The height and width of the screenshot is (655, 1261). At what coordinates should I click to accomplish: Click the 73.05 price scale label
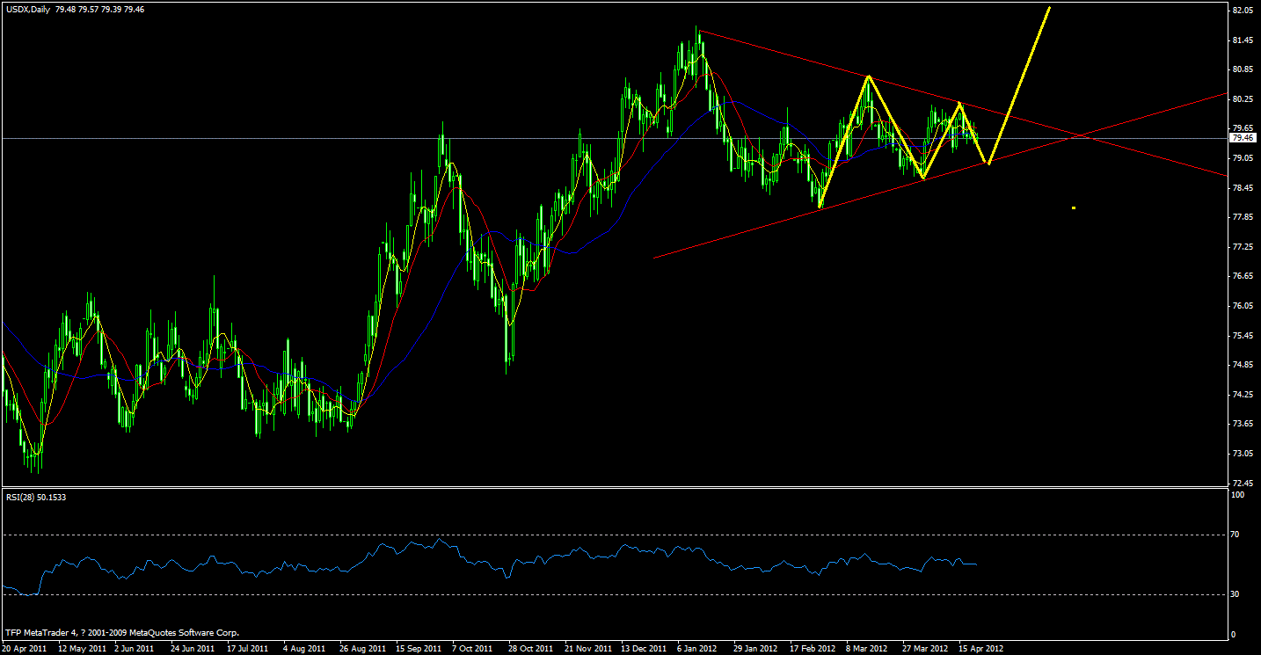coord(1243,454)
